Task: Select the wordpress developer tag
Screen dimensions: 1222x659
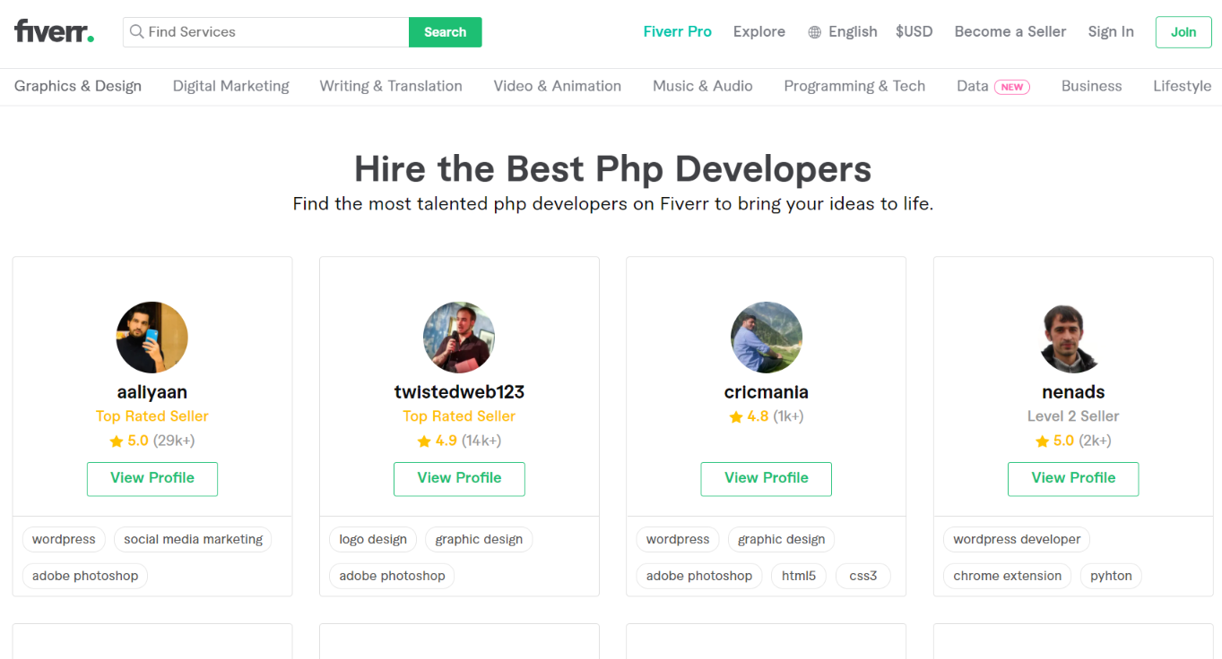Action: (x=1017, y=539)
